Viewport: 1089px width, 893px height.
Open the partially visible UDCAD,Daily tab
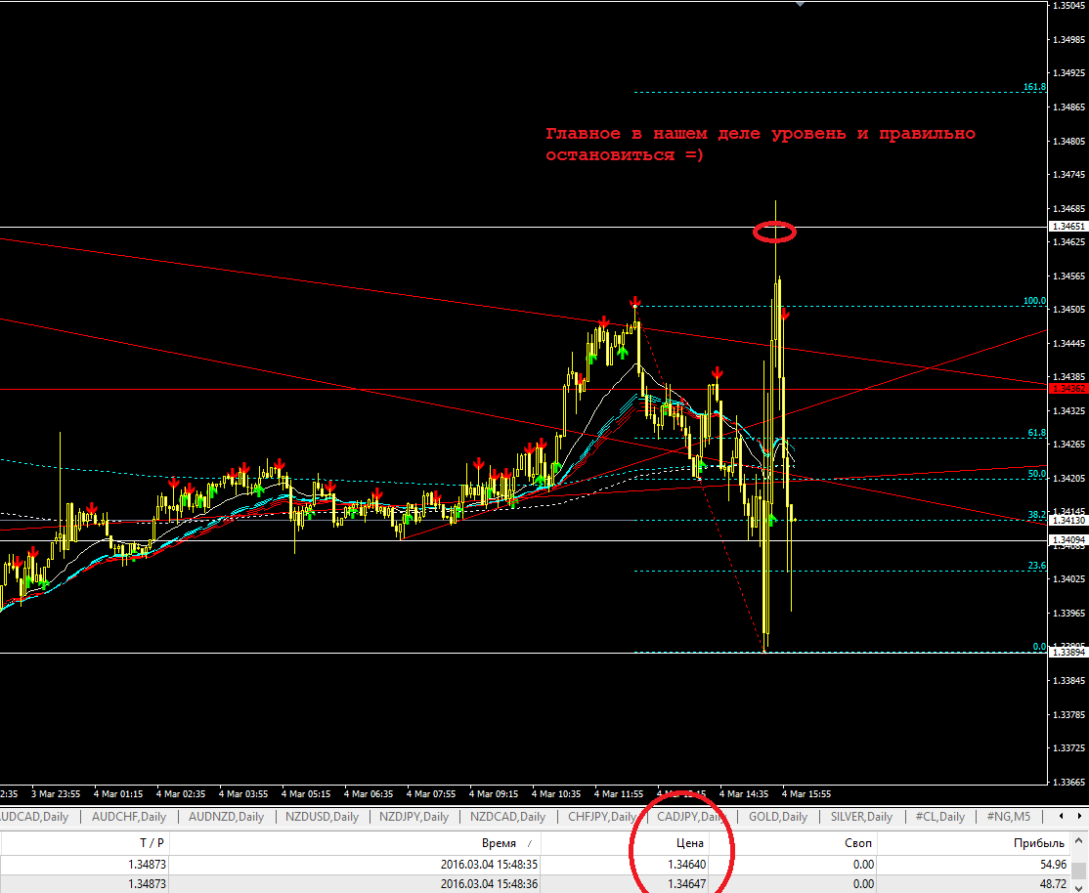35,817
